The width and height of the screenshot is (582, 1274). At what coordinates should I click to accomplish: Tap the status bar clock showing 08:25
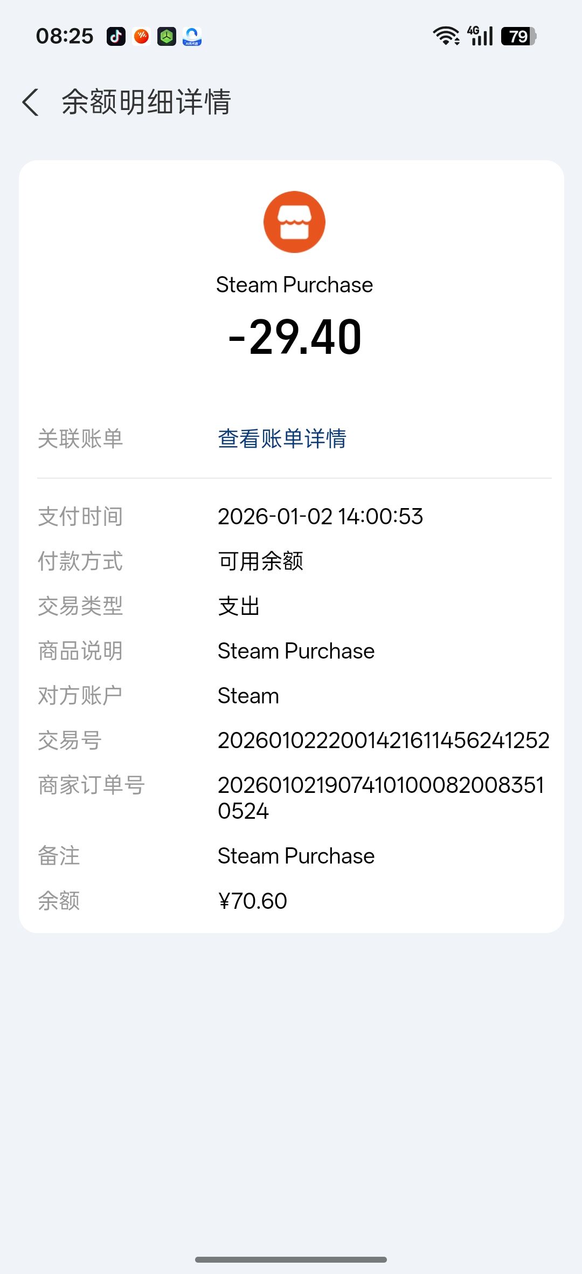pos(65,36)
